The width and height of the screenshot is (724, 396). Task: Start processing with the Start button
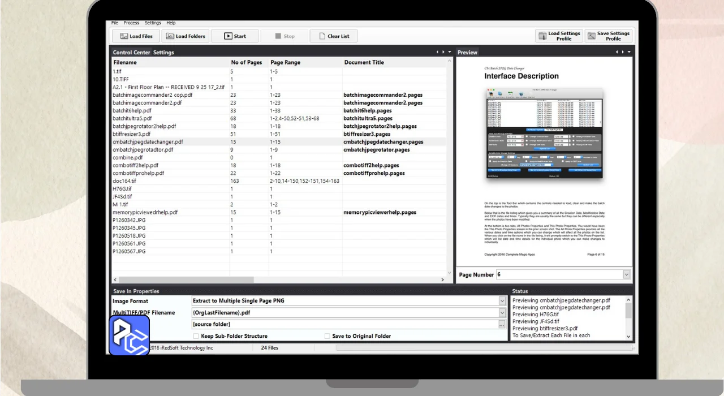pos(235,36)
